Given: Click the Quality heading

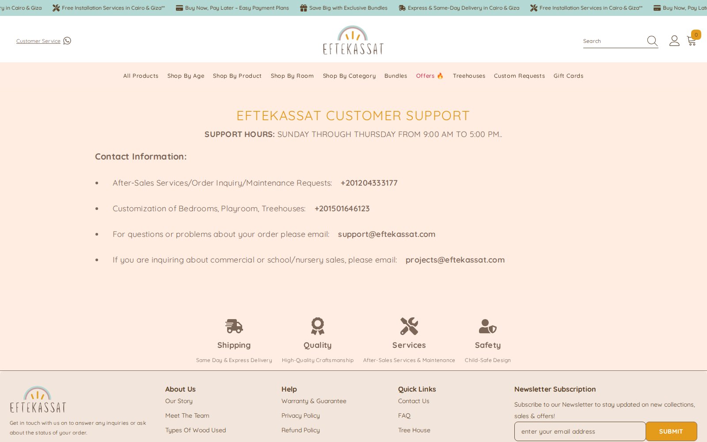Looking at the screenshot, I should [317, 345].
